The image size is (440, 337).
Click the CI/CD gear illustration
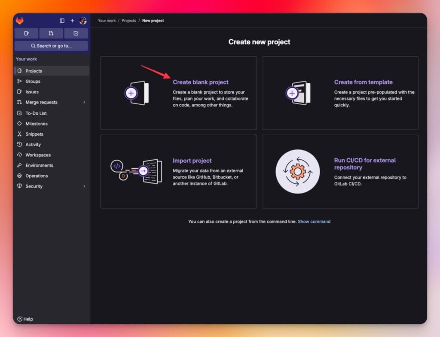pos(298,171)
